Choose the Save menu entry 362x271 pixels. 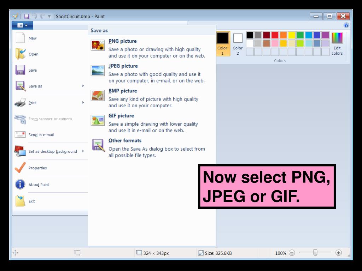pyautogui.click(x=50, y=70)
